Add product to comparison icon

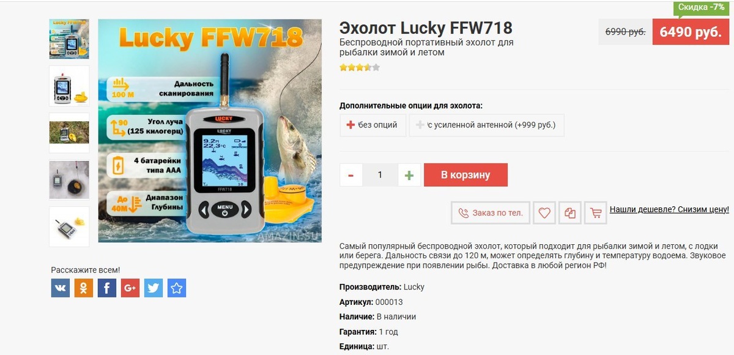[569, 213]
